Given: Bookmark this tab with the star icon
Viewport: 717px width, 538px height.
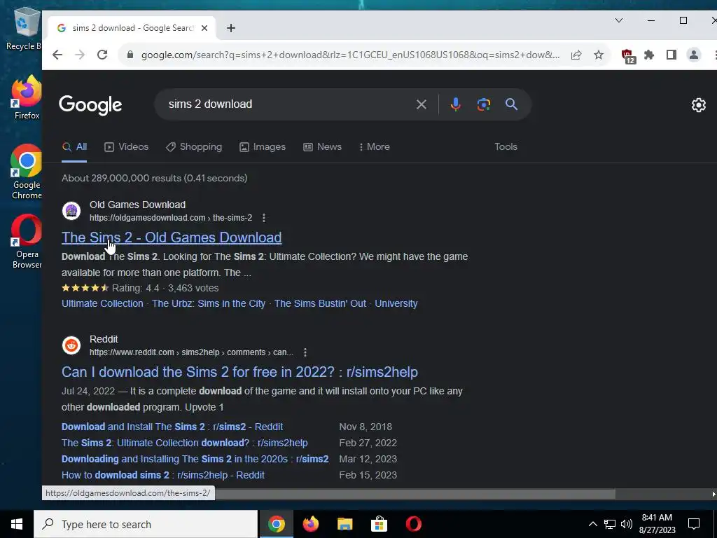Looking at the screenshot, I should click(x=599, y=55).
